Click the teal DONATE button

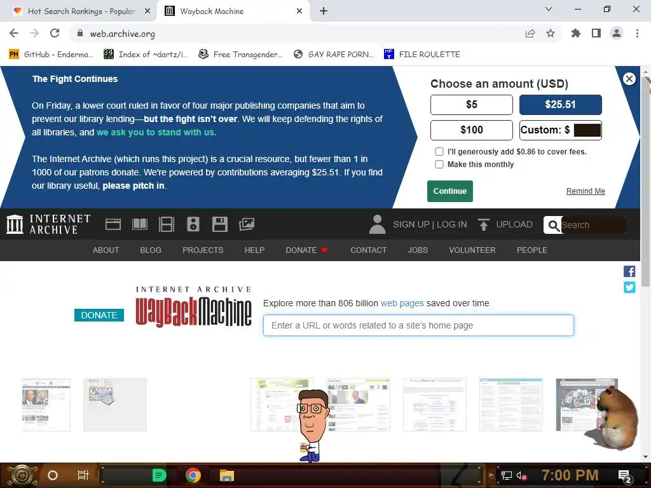(99, 315)
